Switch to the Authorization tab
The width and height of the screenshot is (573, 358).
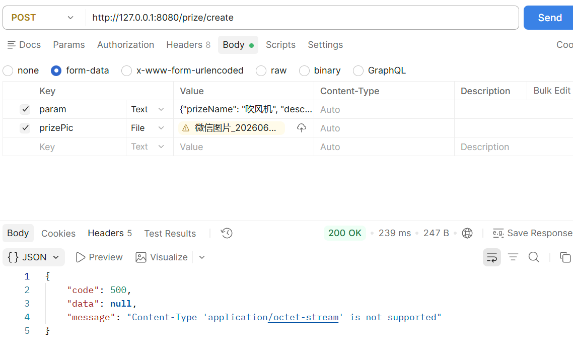pyautogui.click(x=125, y=45)
